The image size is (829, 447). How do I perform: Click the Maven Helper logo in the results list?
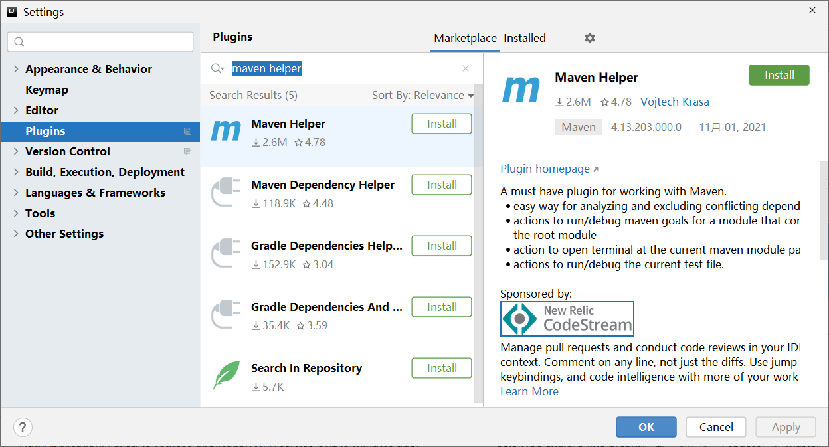pos(226,131)
